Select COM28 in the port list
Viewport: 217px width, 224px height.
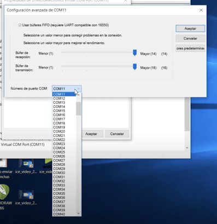[x=64, y=164]
